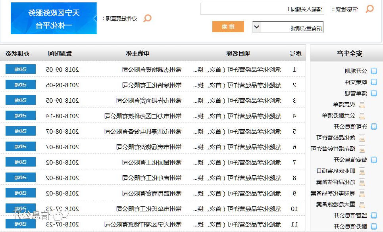Click the 已办结 button in row 1
This screenshot has width=383, height=232.
(x=21, y=69)
